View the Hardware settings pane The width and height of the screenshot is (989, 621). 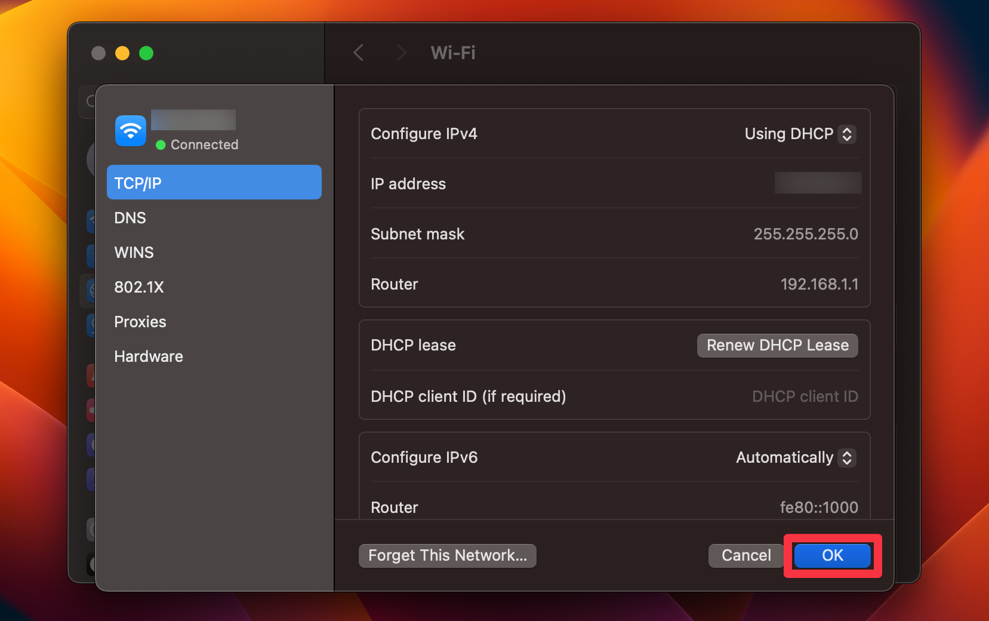[x=149, y=356]
